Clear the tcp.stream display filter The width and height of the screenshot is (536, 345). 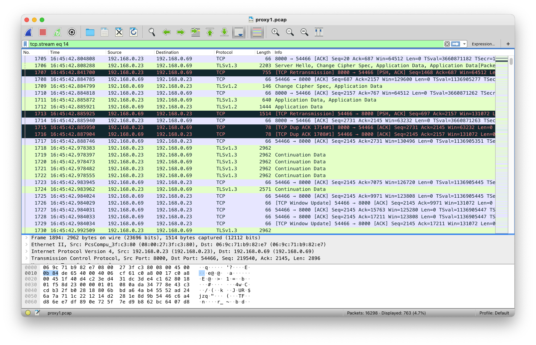point(447,44)
